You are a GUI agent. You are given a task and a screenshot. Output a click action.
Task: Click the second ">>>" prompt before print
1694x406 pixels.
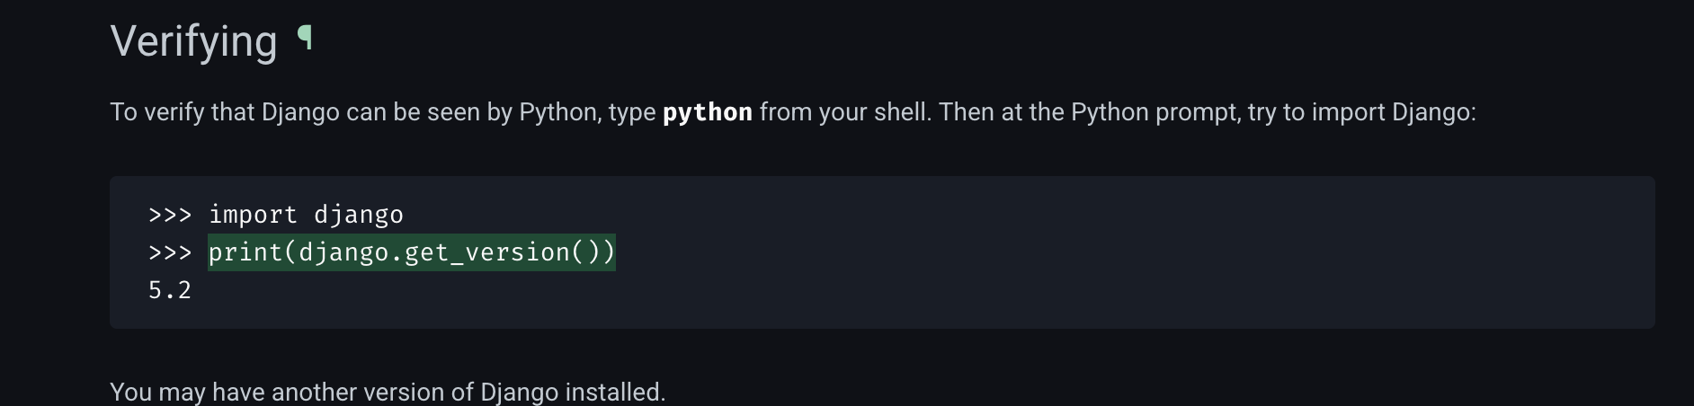[170, 252]
